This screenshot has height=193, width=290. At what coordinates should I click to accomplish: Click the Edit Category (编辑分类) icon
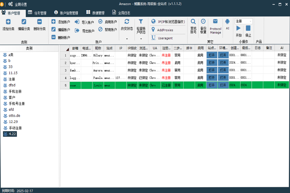pos(24,22)
